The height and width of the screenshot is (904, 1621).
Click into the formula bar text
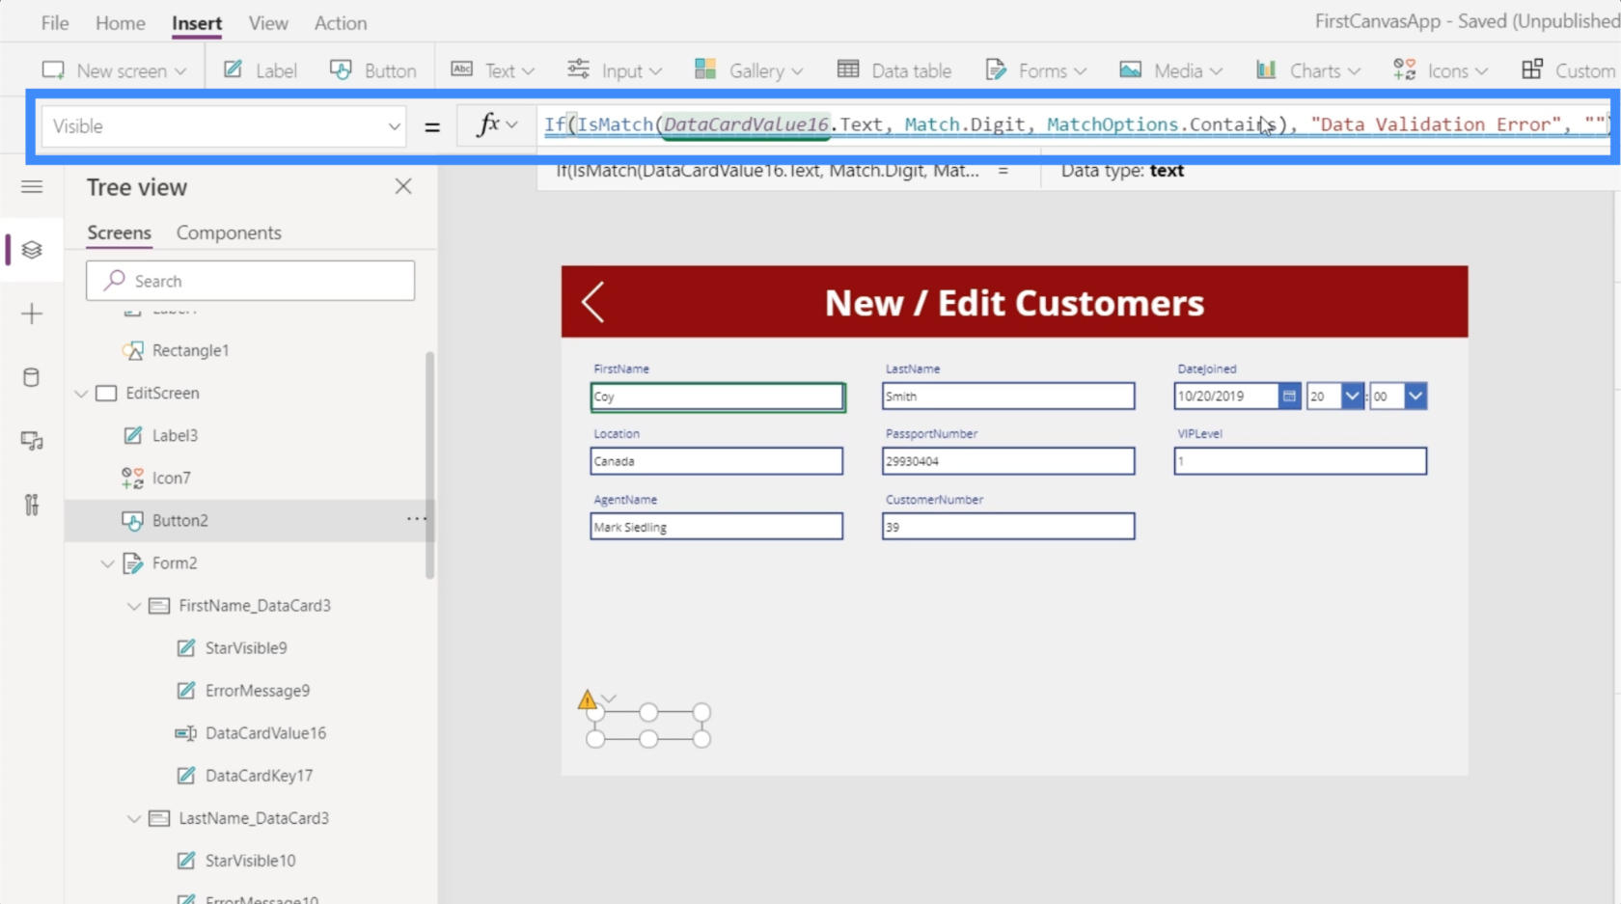pos(1073,124)
